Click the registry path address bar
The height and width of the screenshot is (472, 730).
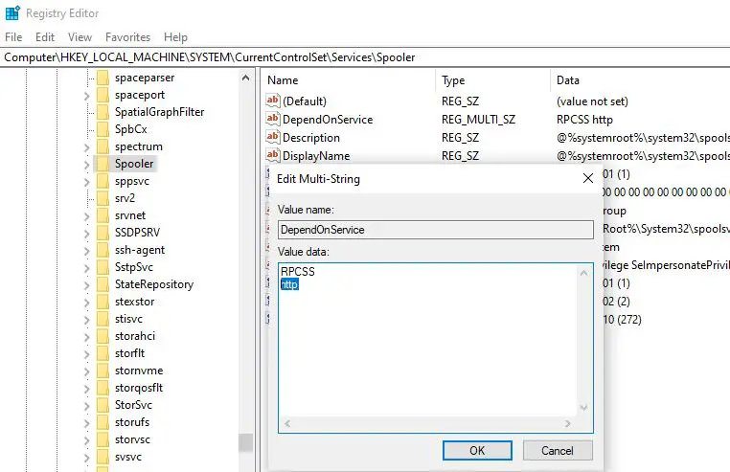tap(365, 57)
